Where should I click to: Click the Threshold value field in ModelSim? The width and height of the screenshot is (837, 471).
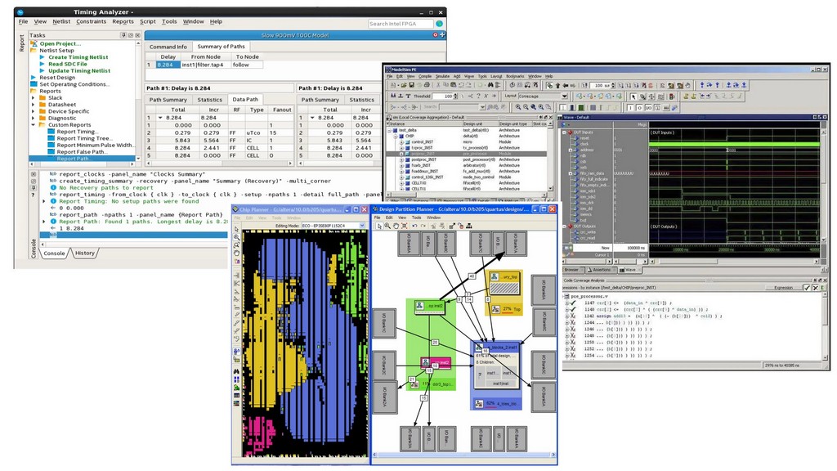click(x=443, y=96)
